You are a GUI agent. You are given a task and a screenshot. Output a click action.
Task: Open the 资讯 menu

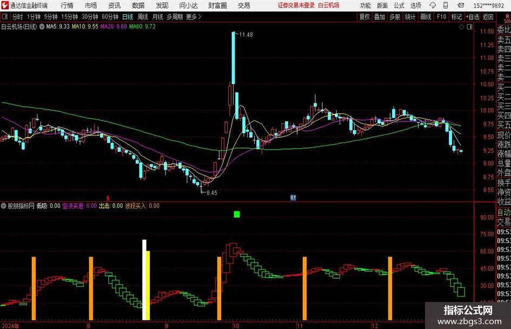click(115, 5)
